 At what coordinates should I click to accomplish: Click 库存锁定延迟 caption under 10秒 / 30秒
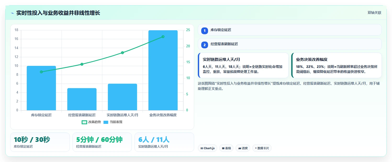(23, 147)
